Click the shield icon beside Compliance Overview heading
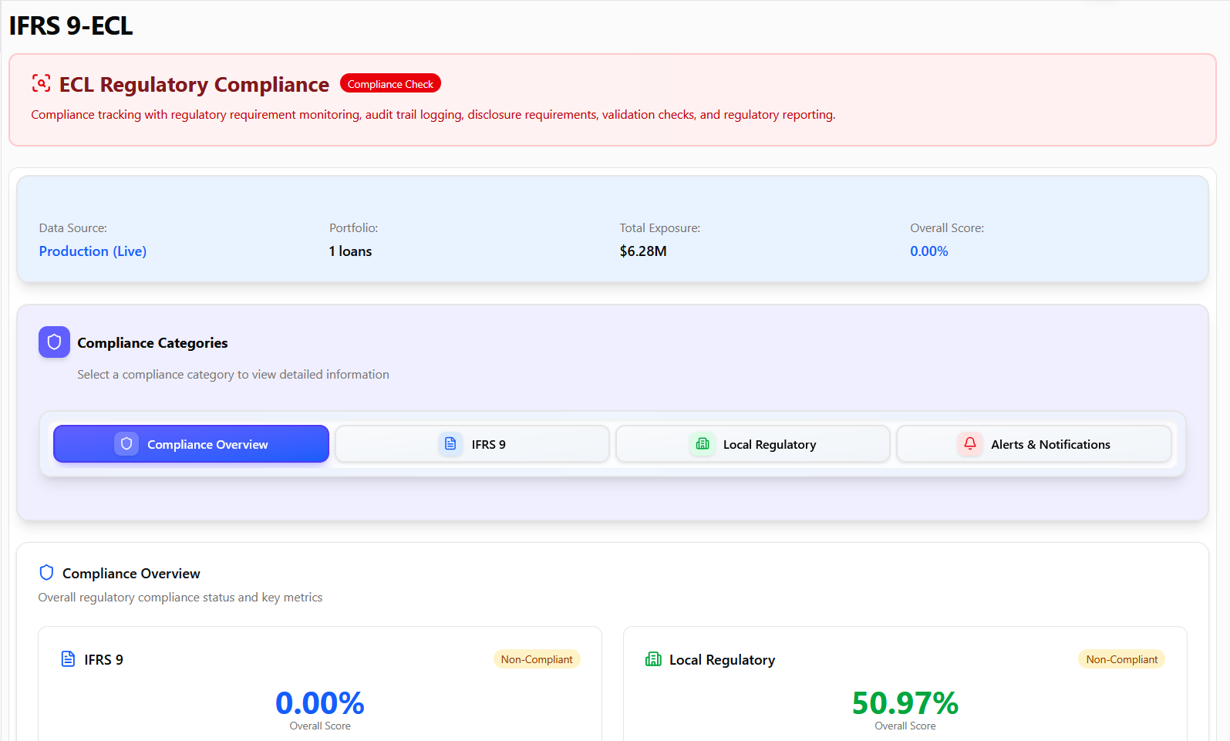The image size is (1230, 741). click(46, 573)
